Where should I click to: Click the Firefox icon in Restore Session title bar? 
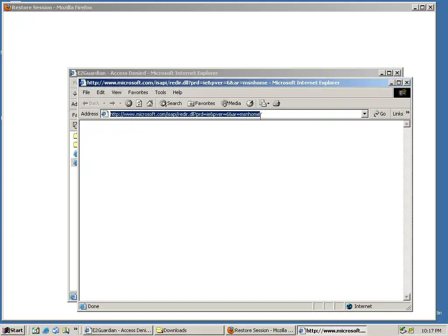point(8,7)
